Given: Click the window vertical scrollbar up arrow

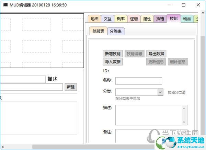Looking at the screenshot, I should click(x=203, y=13).
